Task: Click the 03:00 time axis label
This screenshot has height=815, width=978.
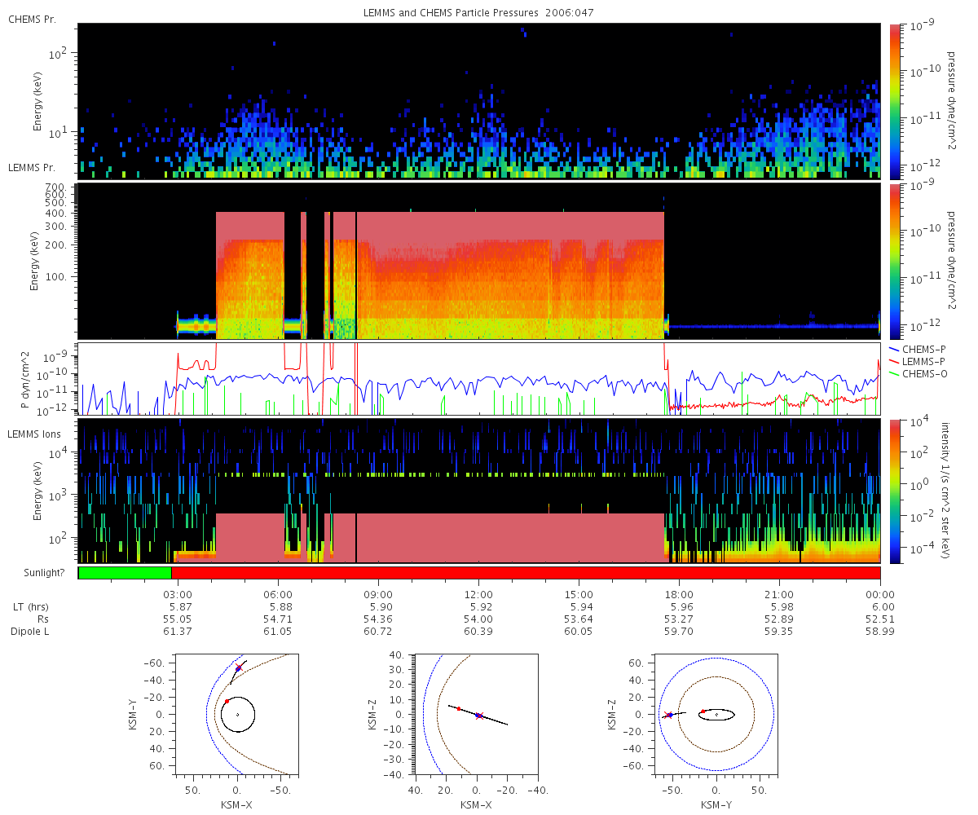Action: click(178, 594)
